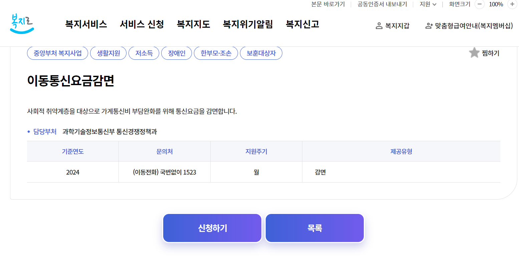Zoom the page in with the plus icon
The image size is (519, 256).
(512, 5)
